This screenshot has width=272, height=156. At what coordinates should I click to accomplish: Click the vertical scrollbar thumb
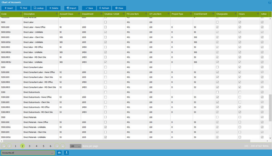[270, 108]
